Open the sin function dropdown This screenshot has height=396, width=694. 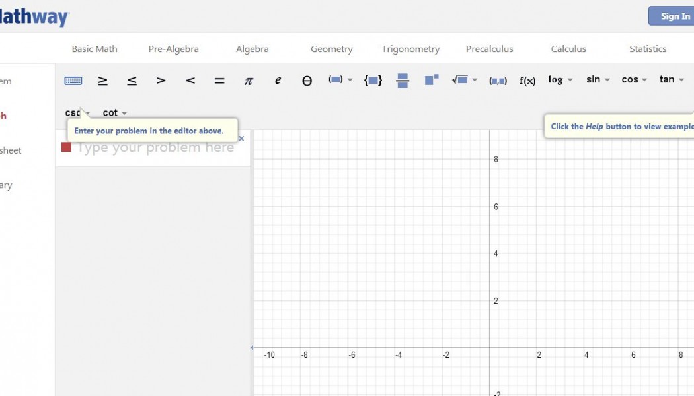[598, 80]
